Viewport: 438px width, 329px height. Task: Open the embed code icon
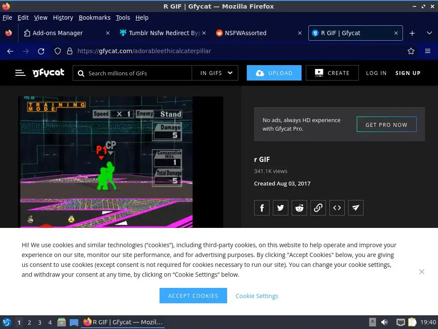pos(337,208)
